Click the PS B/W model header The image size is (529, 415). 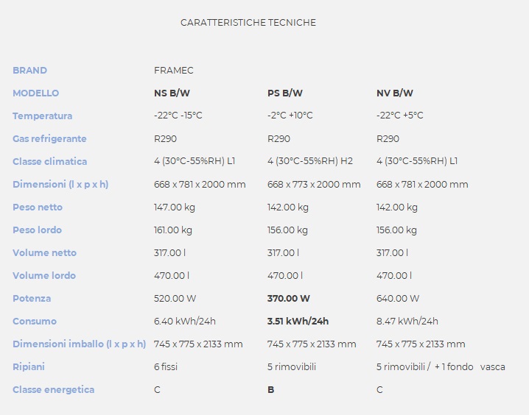click(285, 93)
